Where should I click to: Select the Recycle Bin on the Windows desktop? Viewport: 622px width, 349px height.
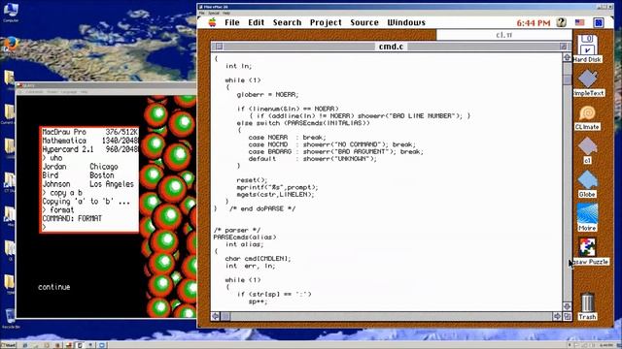(11, 318)
